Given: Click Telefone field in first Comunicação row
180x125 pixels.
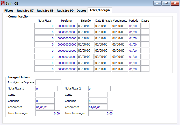Looking at the screenshot, I should (66, 26).
